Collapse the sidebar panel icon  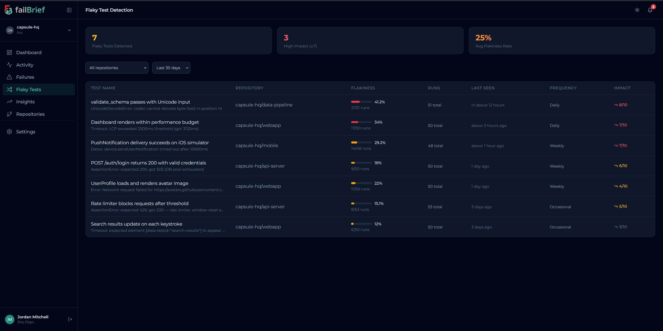69,10
